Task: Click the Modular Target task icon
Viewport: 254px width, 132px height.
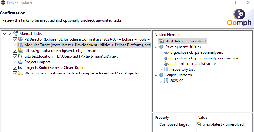Action: (x=20, y=45)
